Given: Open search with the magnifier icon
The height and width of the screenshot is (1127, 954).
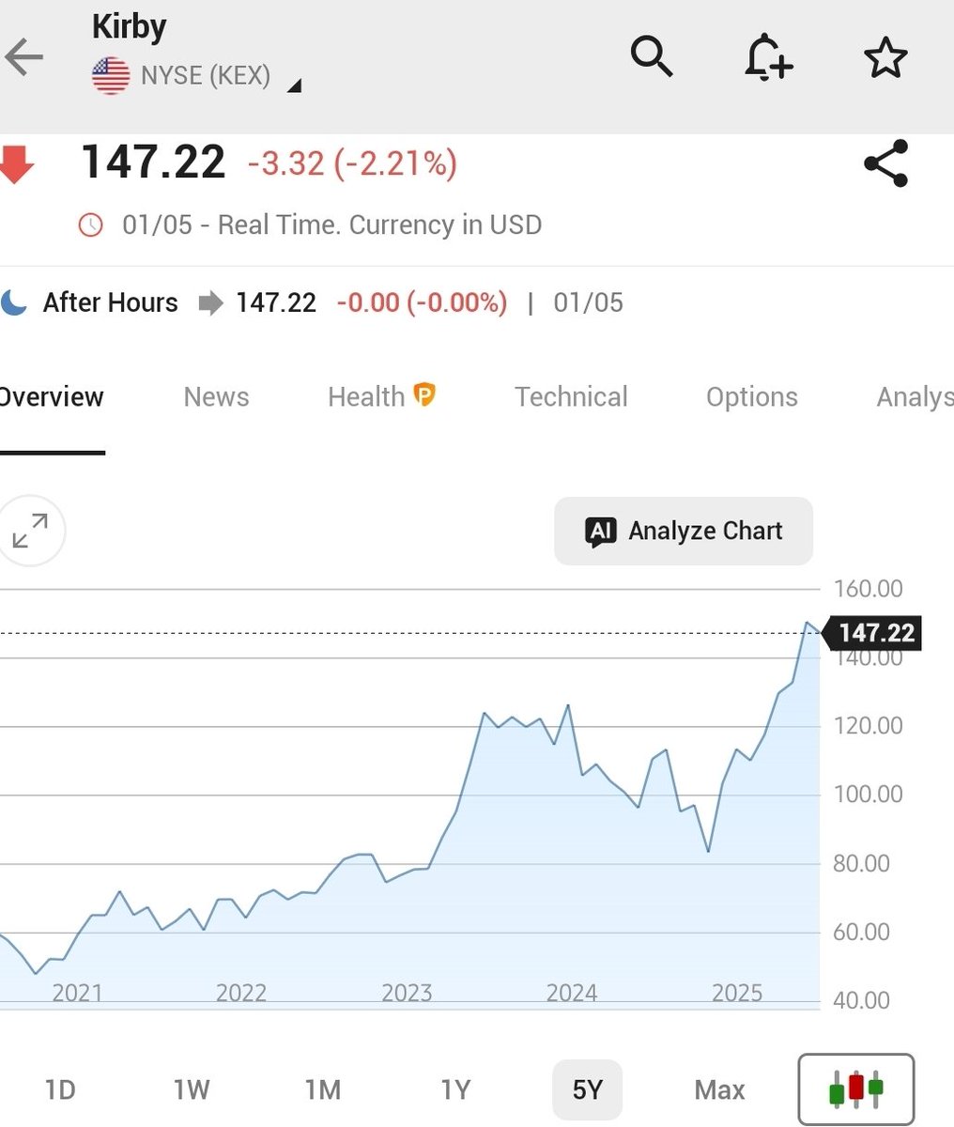Looking at the screenshot, I should (x=652, y=56).
